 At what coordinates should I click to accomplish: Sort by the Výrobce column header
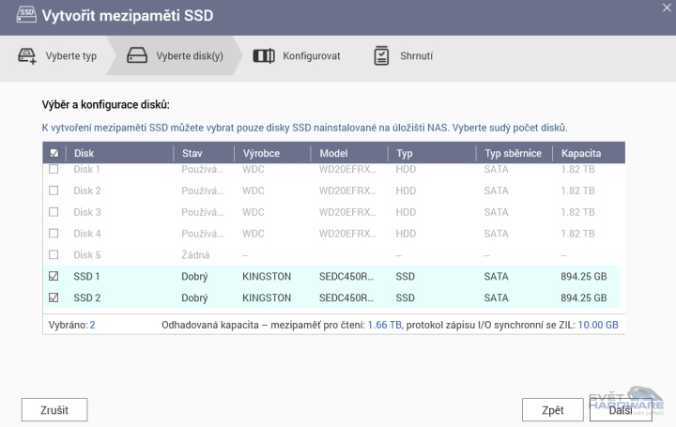click(261, 153)
